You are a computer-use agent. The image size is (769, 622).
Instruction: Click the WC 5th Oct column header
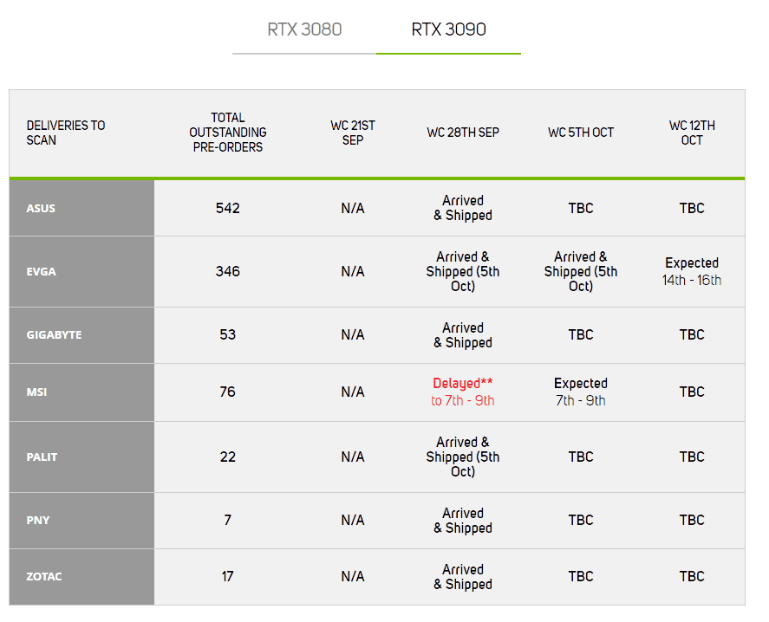coord(581,133)
